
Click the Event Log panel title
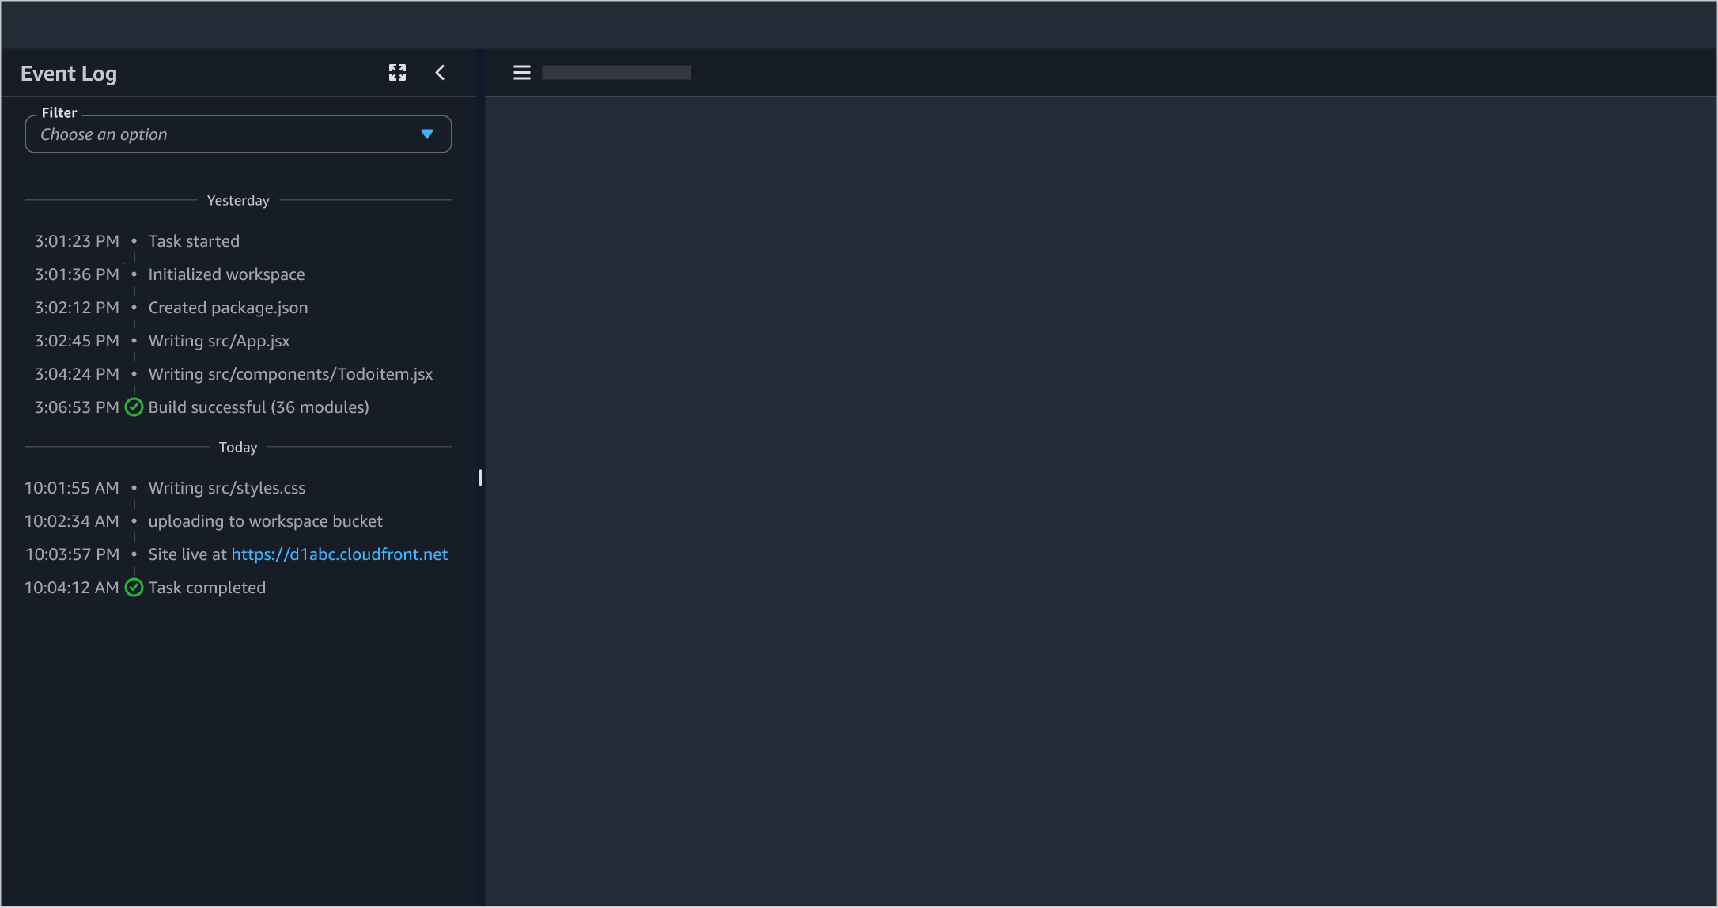click(x=69, y=74)
